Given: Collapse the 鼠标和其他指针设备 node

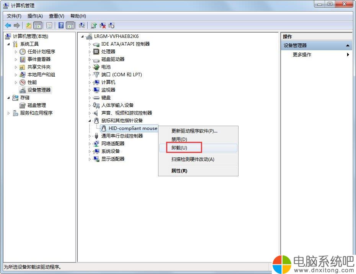Looking at the screenshot, I should pyautogui.click(x=90, y=121).
